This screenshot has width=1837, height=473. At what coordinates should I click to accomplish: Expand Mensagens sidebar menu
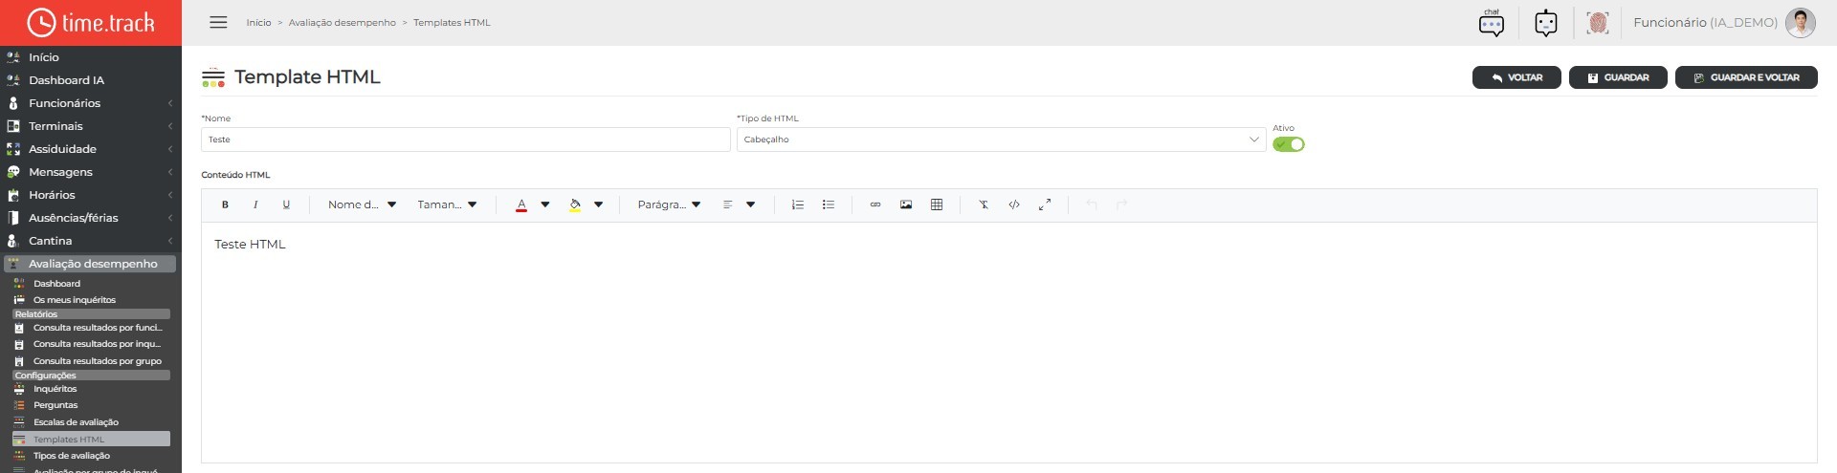coord(91,172)
